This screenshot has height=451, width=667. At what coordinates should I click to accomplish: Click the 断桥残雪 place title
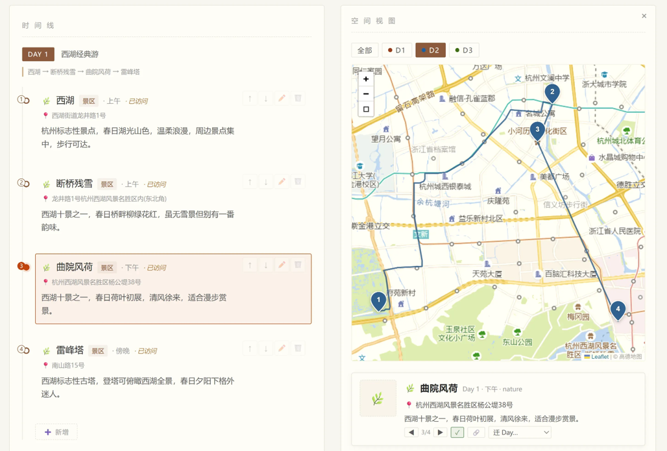point(75,184)
